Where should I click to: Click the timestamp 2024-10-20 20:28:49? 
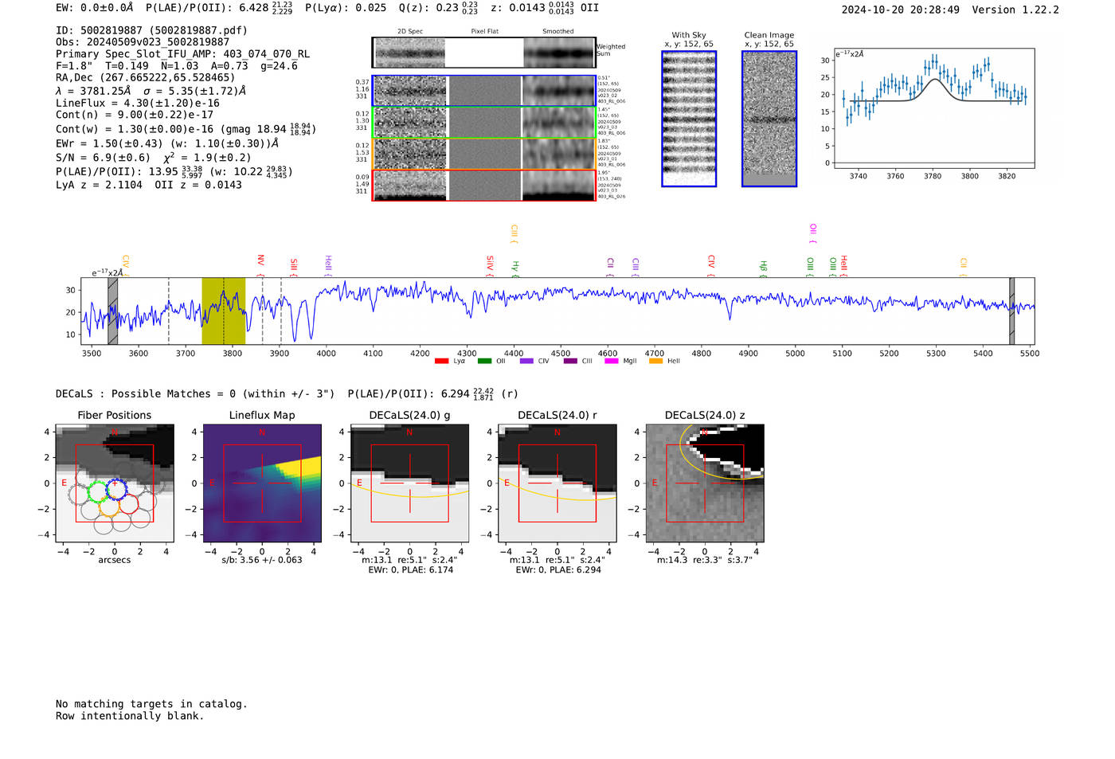(900, 10)
